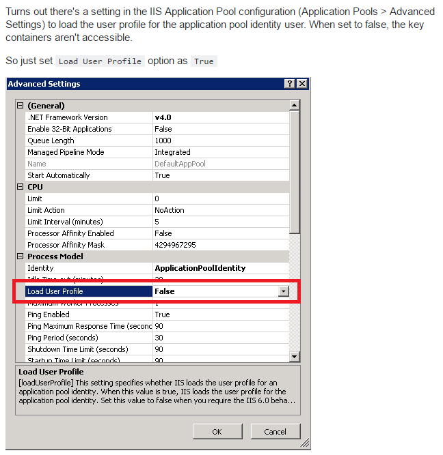This screenshot has height=455, width=443.
Task: Select the .NET Framework Version row
Action: tap(67, 117)
